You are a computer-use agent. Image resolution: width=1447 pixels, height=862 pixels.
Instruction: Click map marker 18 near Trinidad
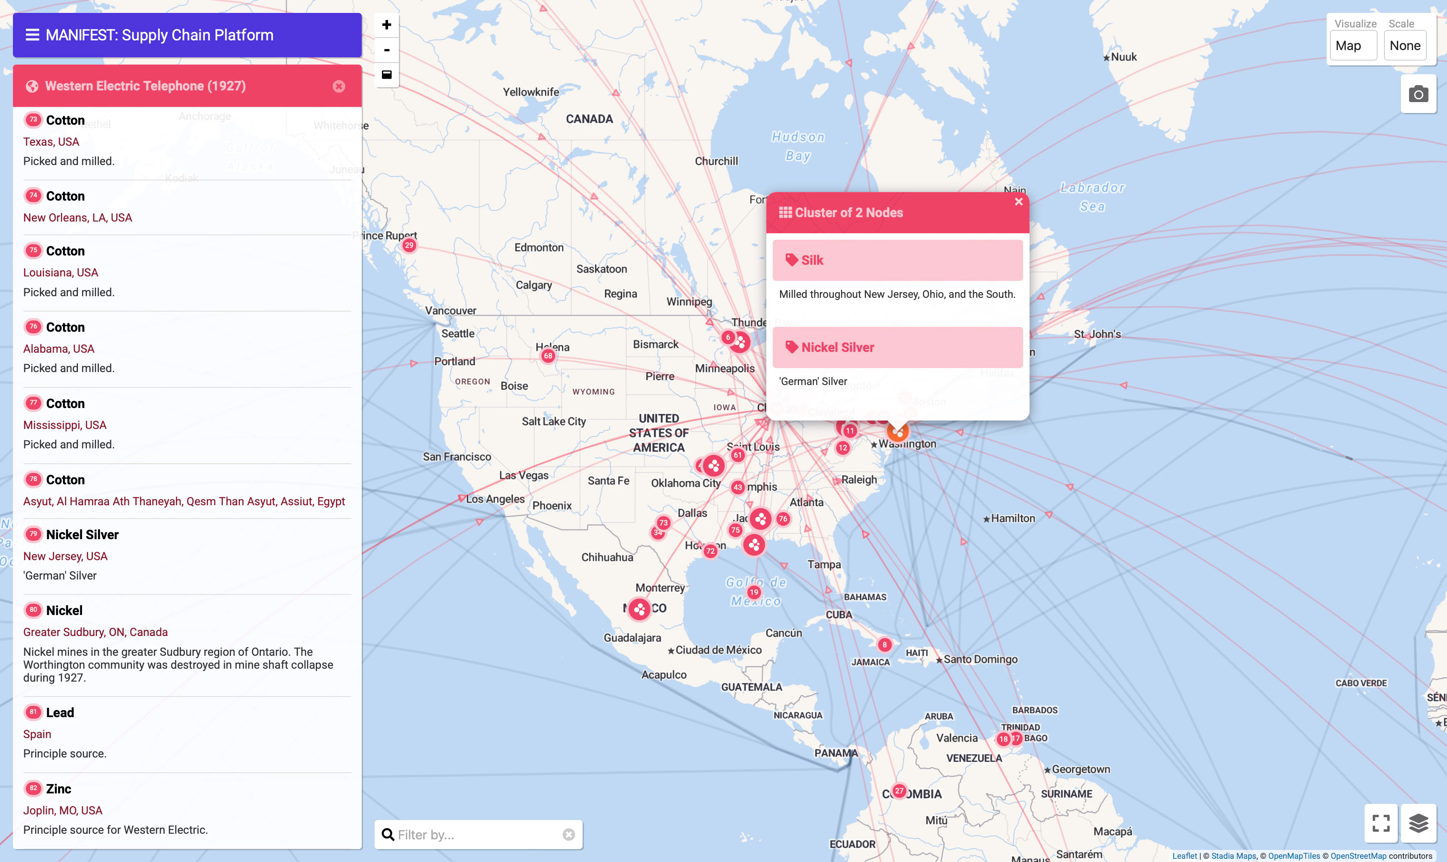pyautogui.click(x=1004, y=739)
